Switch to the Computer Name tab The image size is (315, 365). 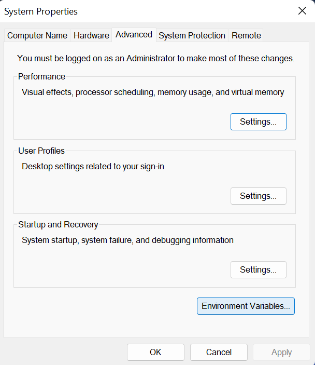coord(37,35)
